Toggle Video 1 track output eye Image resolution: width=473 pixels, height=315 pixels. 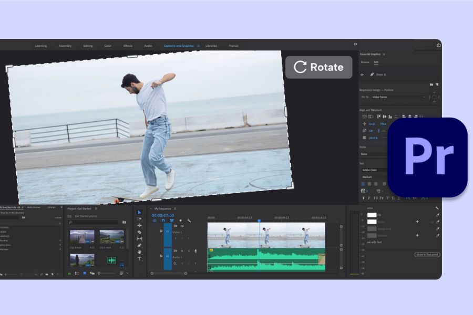(x=182, y=226)
